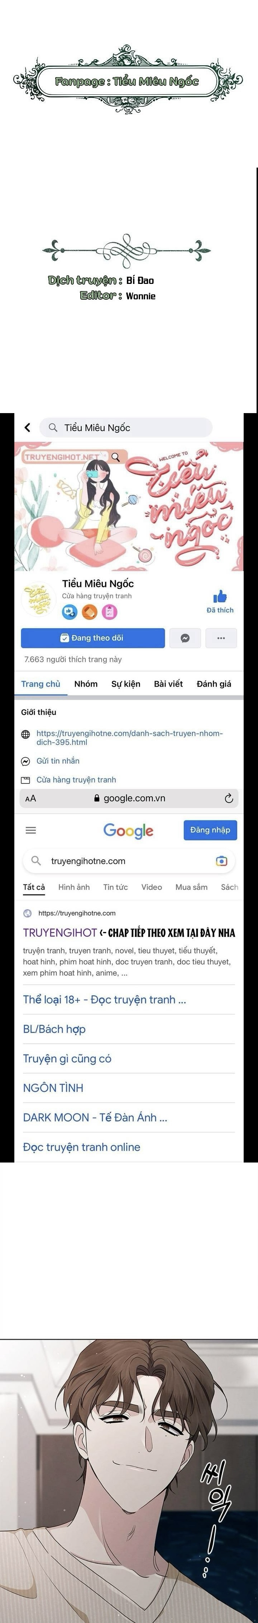Screen dimensions: 258x1623
Task: Open the Thể loại 18+ result link
Action: (105, 999)
